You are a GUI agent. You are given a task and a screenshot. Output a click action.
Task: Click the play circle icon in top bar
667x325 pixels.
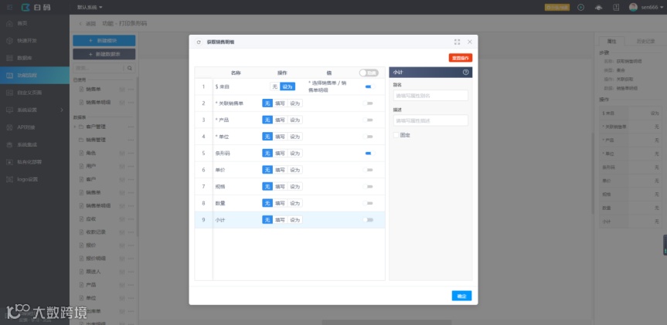pos(580,7)
